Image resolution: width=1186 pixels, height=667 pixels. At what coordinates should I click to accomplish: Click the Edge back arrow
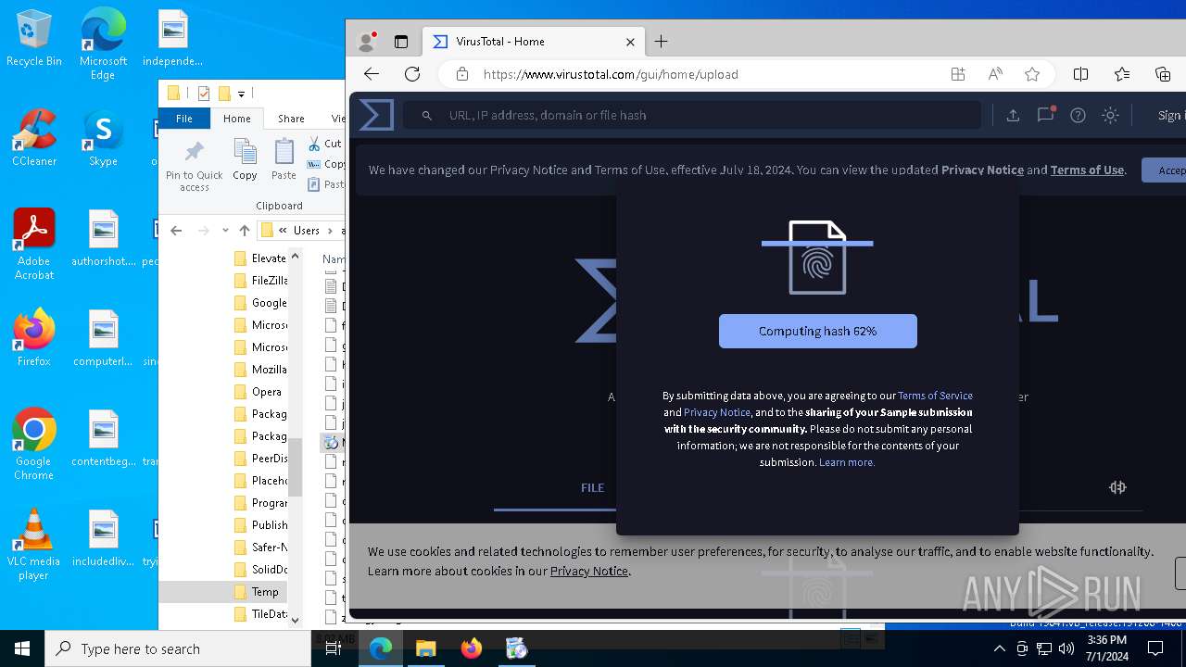[x=372, y=74]
